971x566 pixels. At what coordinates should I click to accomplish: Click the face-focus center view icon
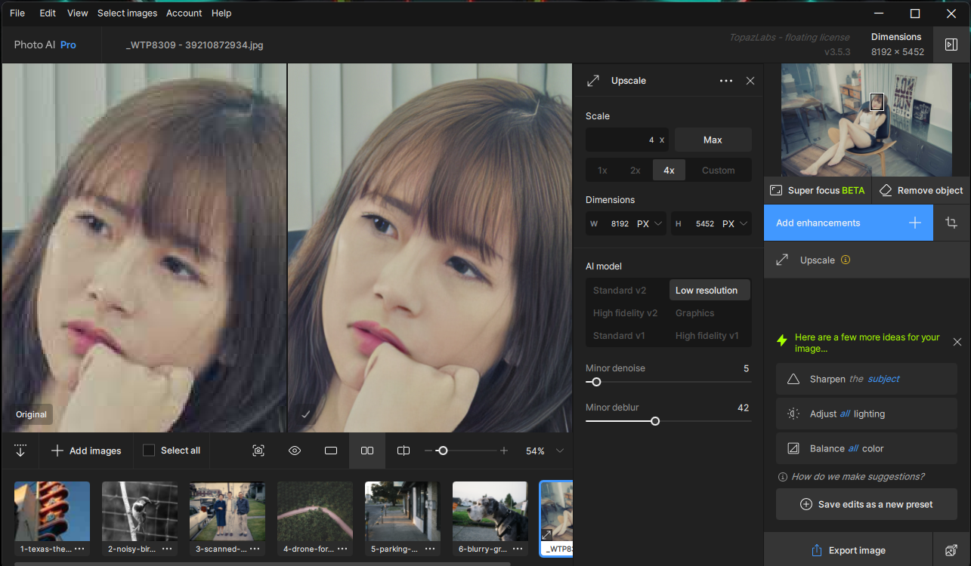[x=258, y=451]
